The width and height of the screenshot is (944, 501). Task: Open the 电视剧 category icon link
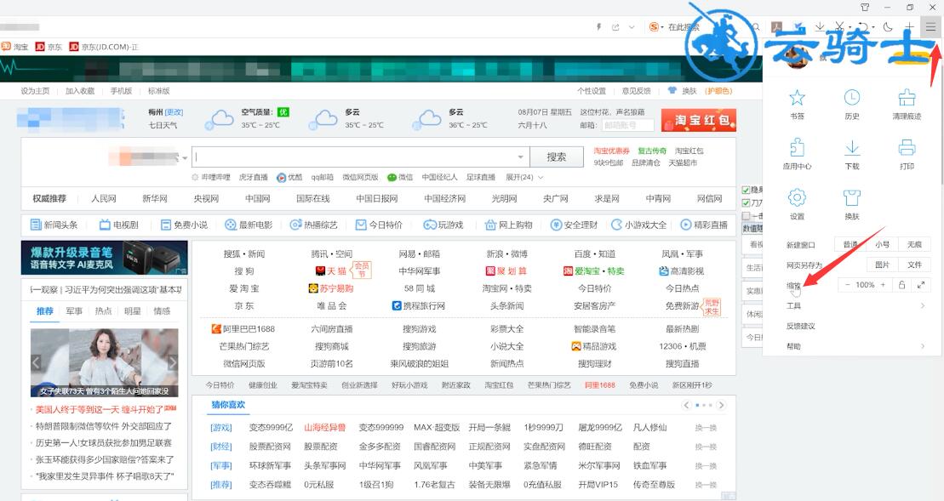[x=118, y=225]
